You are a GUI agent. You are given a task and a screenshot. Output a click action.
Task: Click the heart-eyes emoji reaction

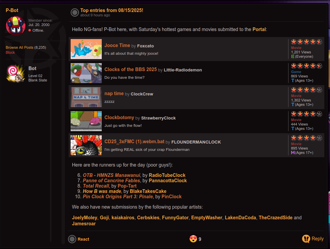pos(193,239)
